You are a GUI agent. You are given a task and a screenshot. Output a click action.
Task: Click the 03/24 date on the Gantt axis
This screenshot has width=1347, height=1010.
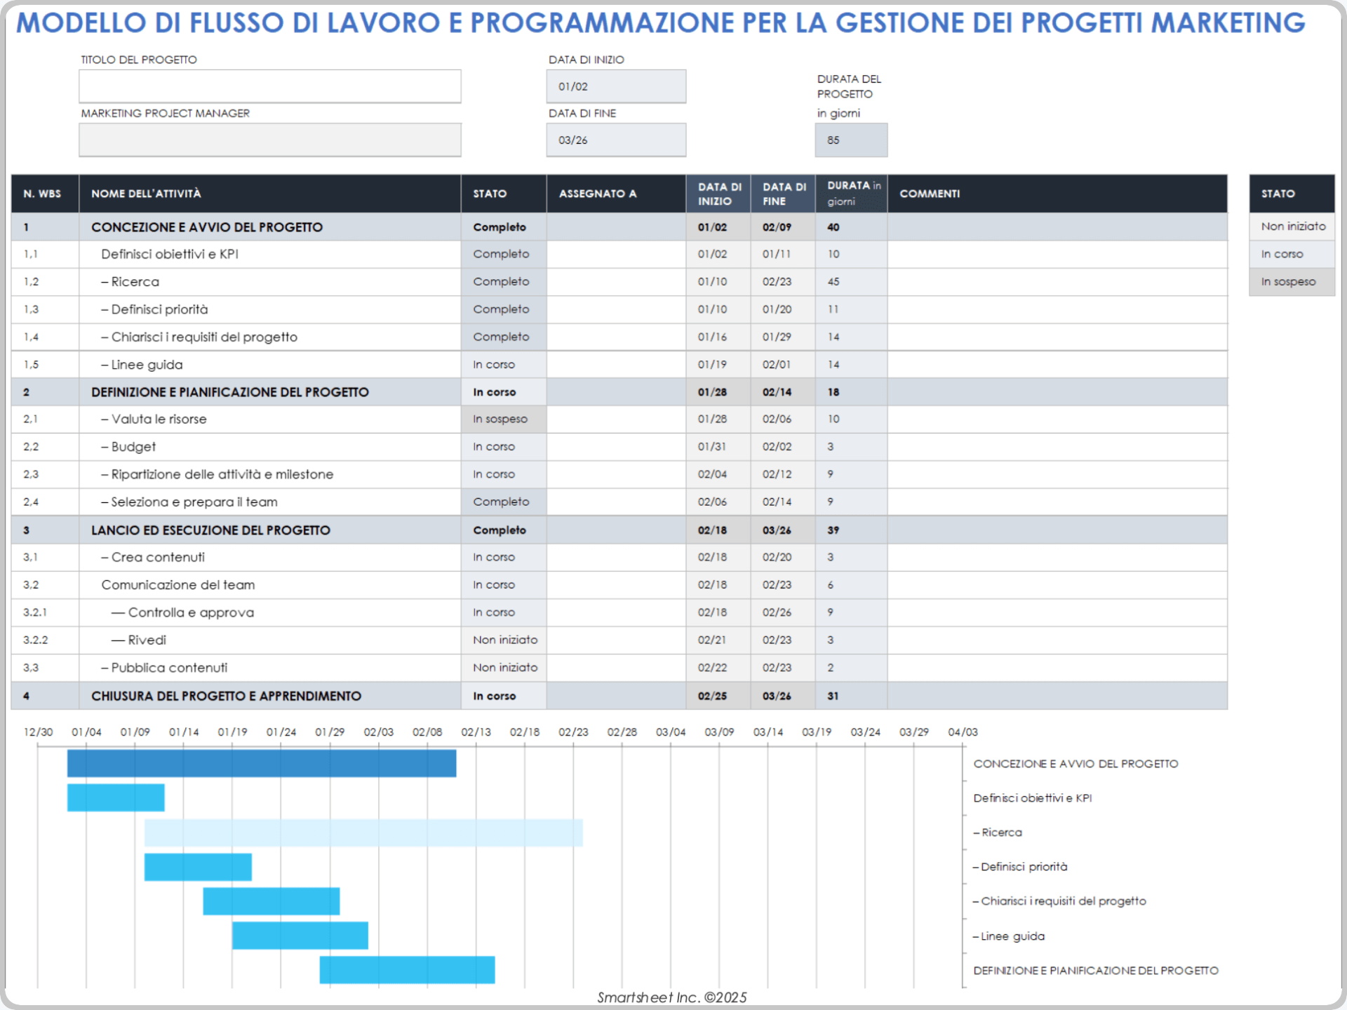[x=865, y=732]
